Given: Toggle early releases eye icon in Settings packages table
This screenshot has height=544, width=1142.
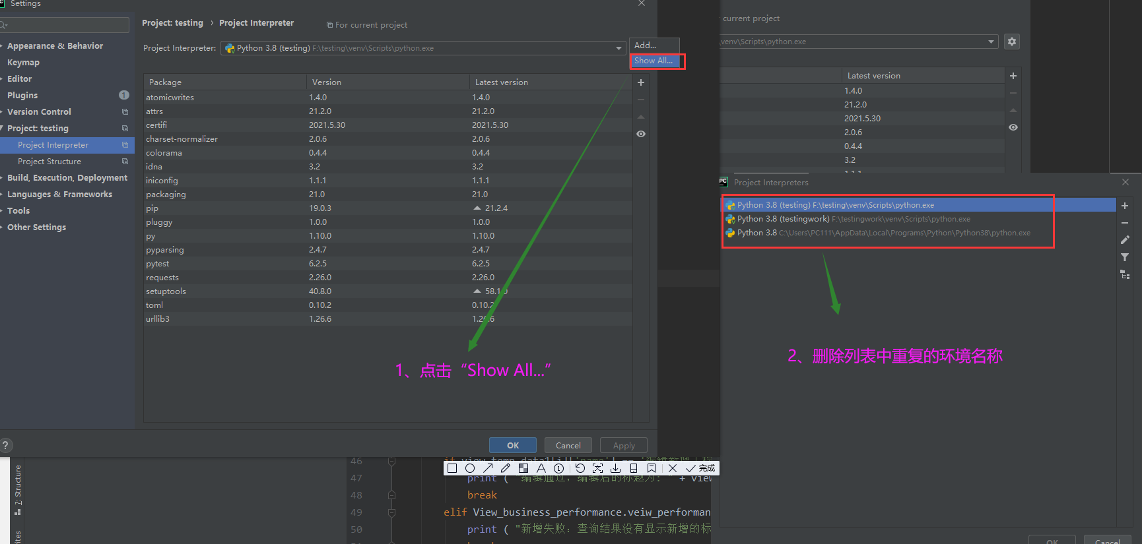Looking at the screenshot, I should click(641, 134).
